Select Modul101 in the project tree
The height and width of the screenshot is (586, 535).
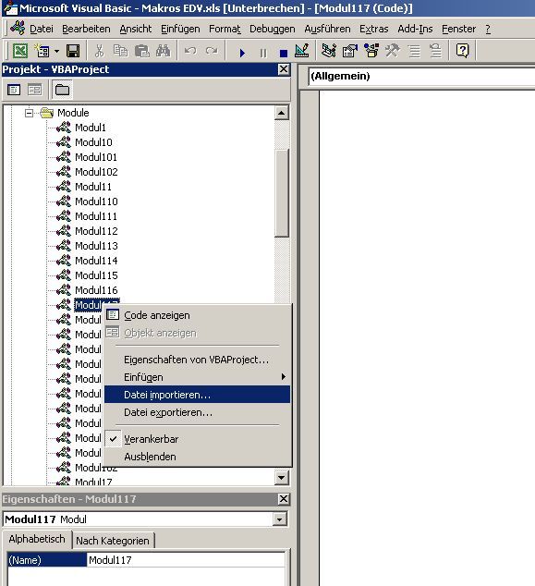click(x=96, y=157)
